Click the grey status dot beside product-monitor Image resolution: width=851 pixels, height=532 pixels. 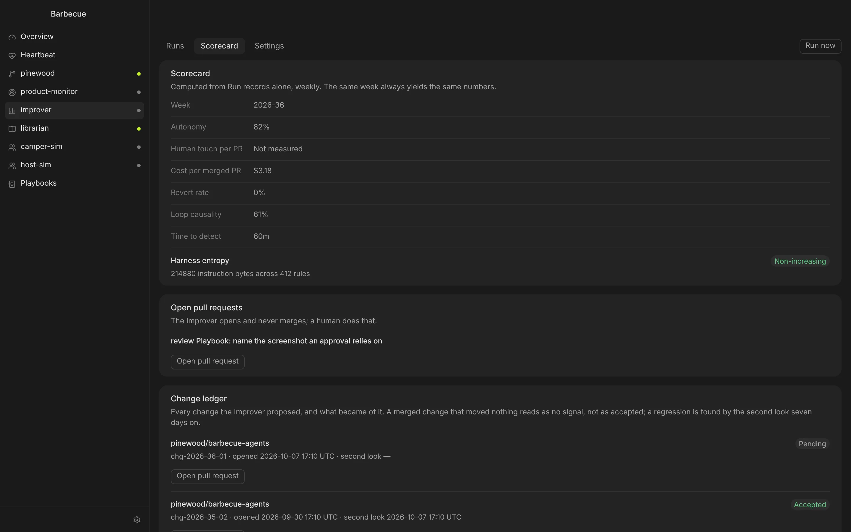pyautogui.click(x=139, y=92)
